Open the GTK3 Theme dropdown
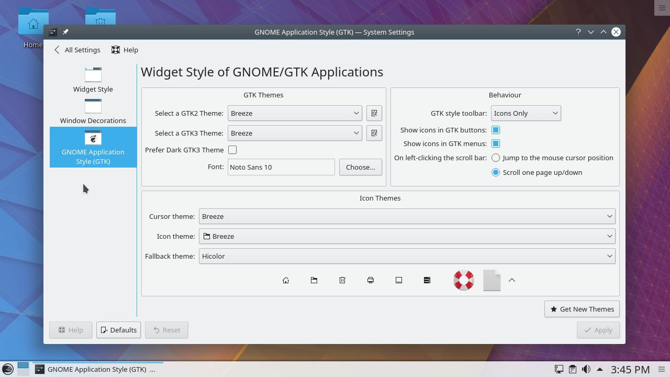 point(295,133)
